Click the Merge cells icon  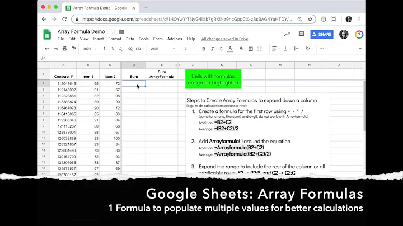(259, 49)
